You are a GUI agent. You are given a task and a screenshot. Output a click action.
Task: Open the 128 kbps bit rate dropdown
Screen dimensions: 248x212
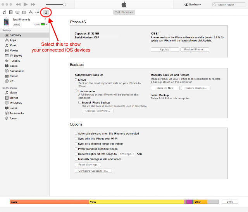pyautogui.click(x=127, y=154)
